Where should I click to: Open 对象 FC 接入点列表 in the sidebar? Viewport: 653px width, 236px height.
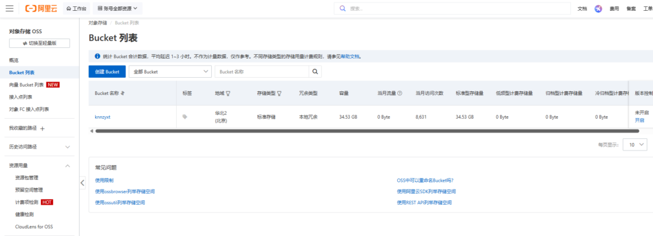pos(29,109)
